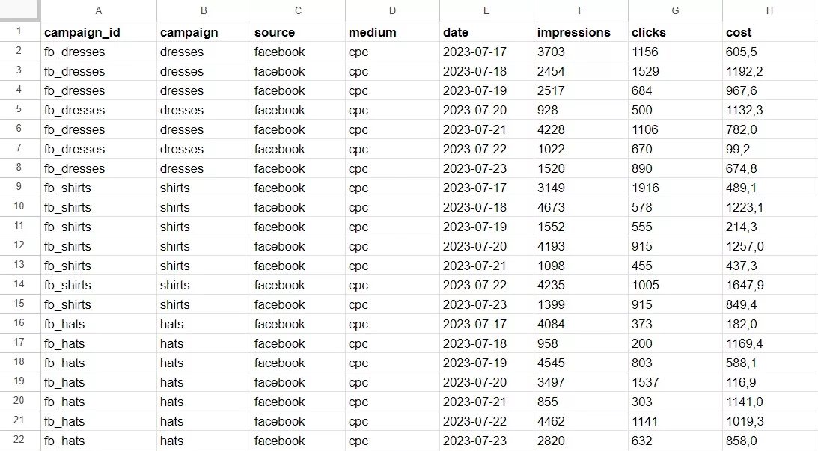The image size is (818, 451).
Task: Select cost value 1647,9
Action: 769,285
